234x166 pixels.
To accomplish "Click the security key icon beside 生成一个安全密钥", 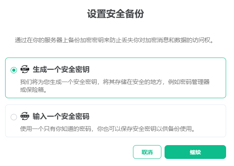I will click(x=25, y=69).
